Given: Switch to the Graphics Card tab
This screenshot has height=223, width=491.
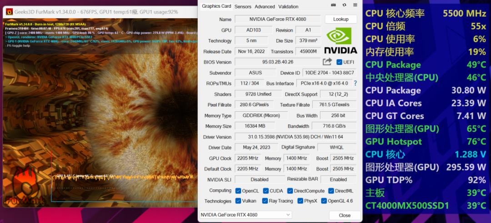Looking at the screenshot, I should 216,6.
